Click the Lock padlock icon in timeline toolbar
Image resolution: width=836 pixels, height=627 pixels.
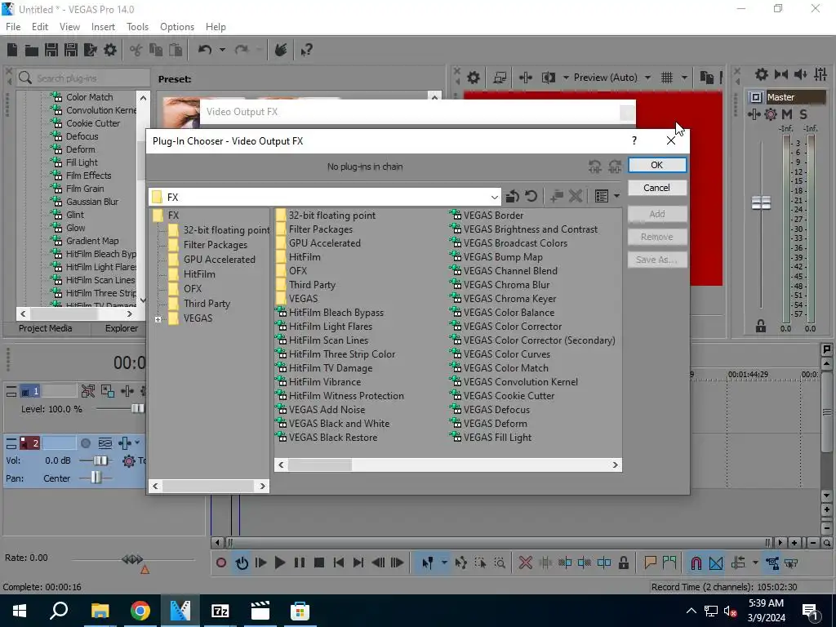point(623,563)
